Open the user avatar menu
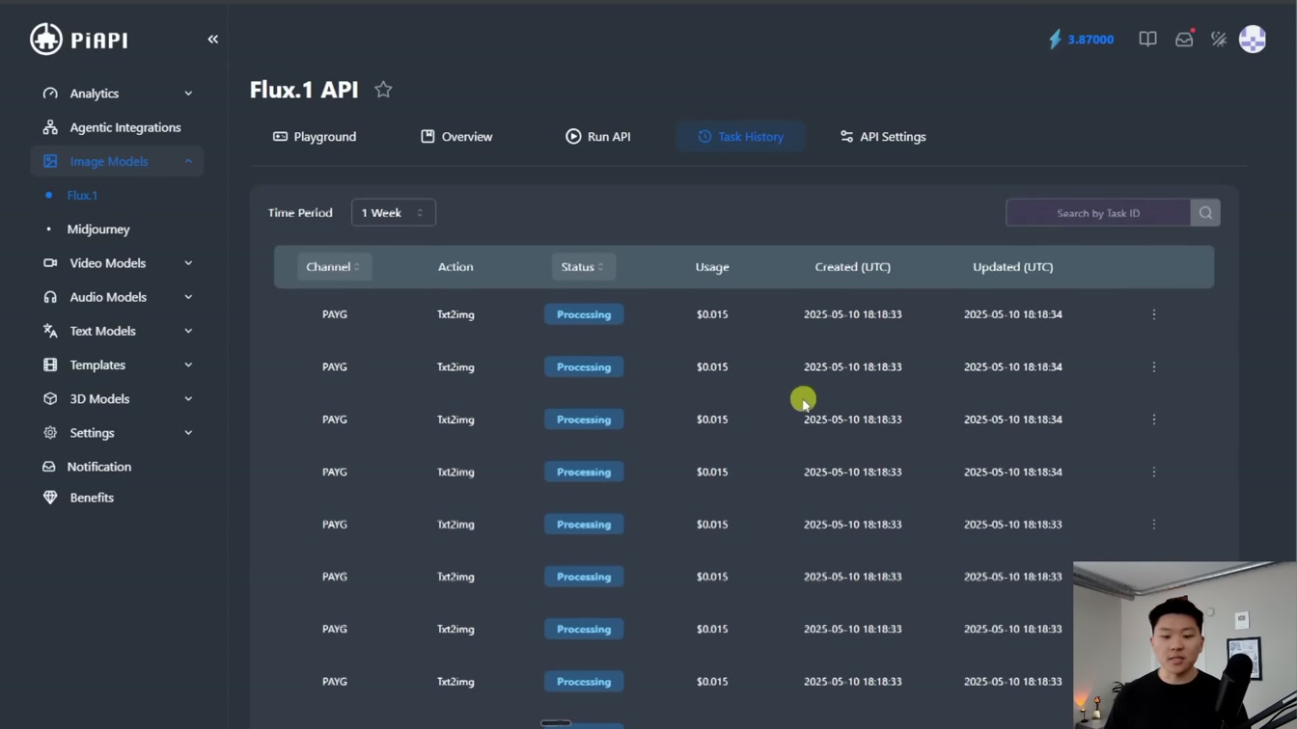Viewport: 1297px width, 729px height. 1253,40
